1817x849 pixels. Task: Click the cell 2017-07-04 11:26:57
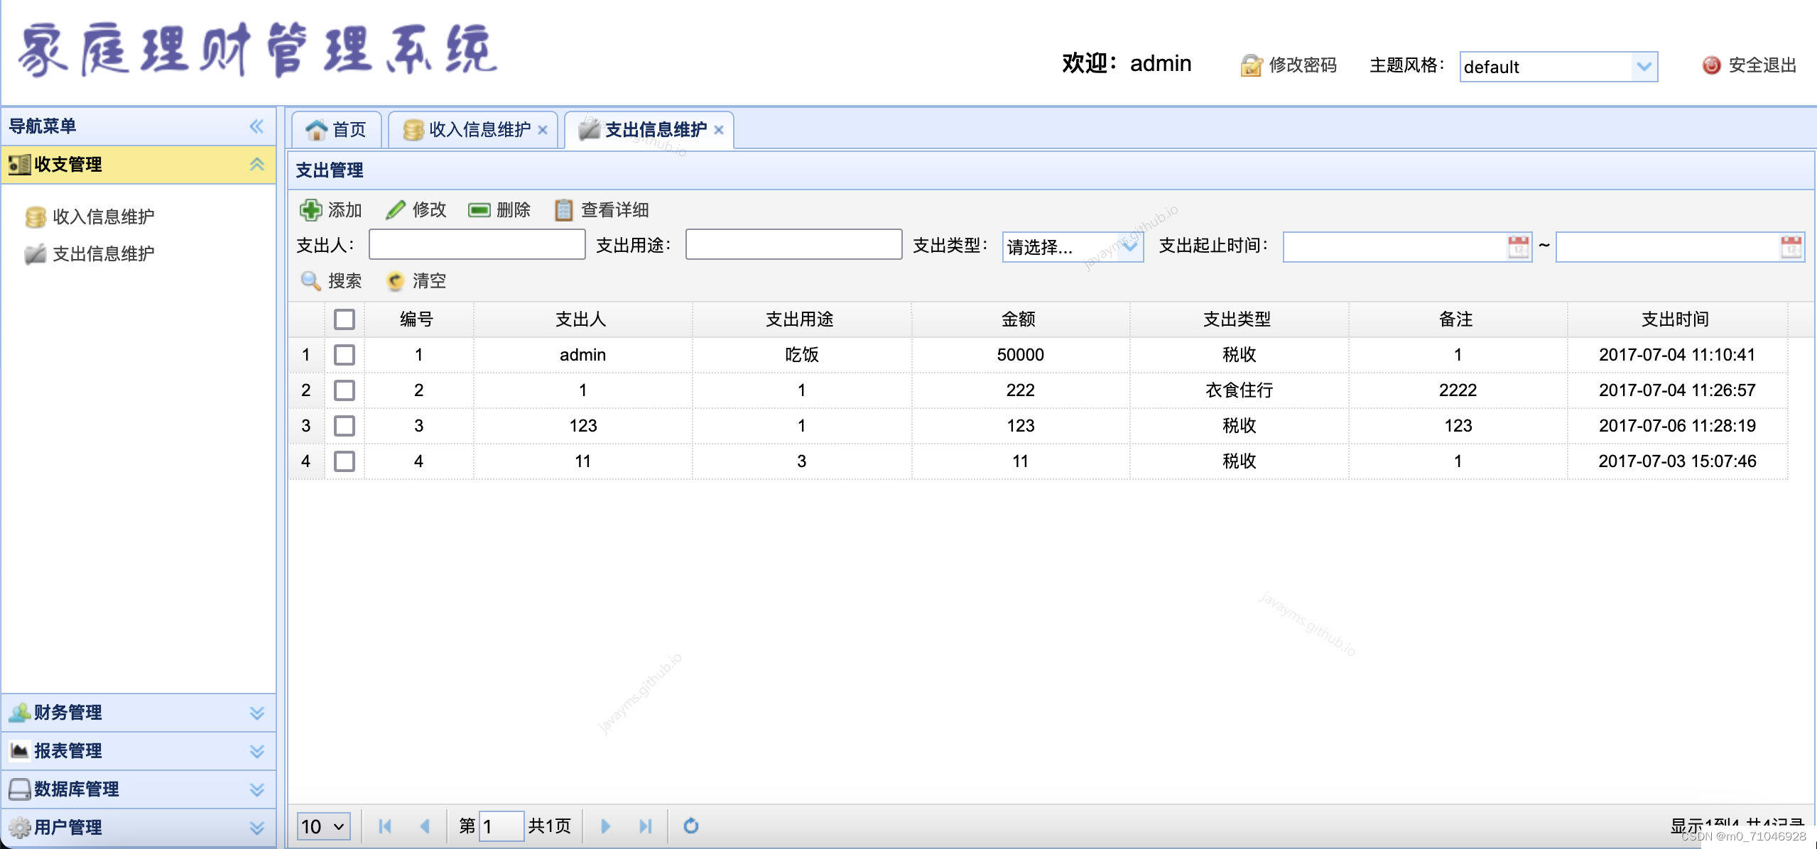pos(1676,390)
